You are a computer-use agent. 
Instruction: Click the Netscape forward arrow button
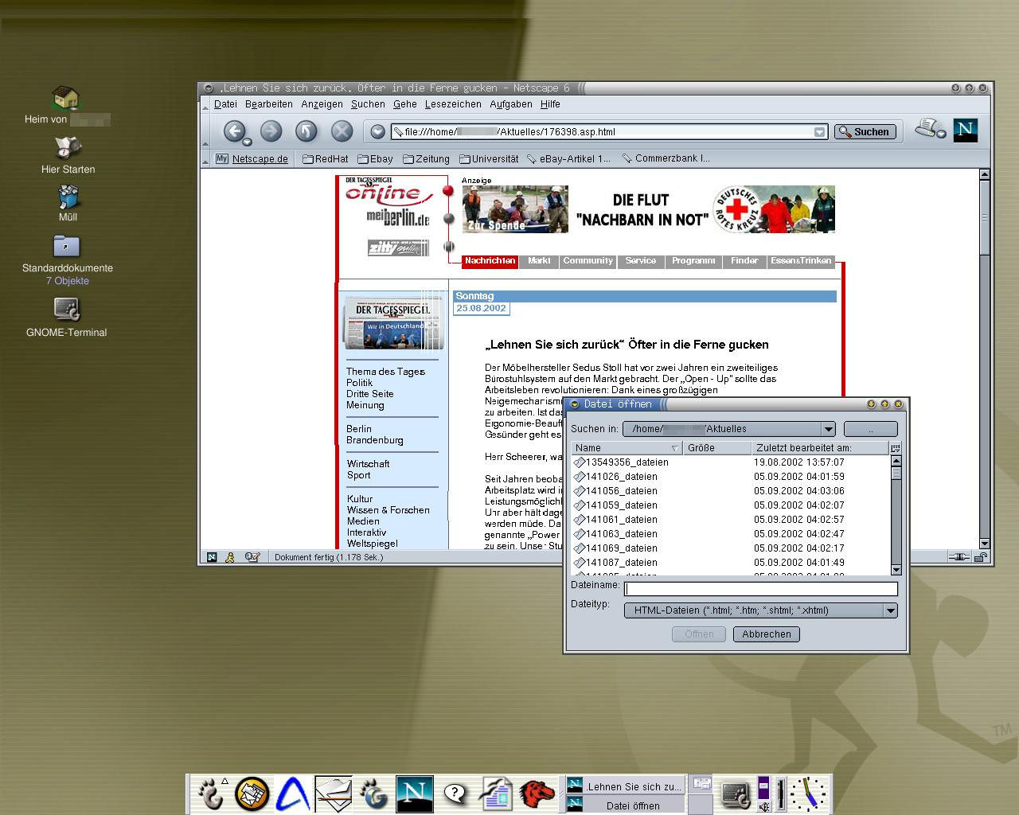[271, 131]
